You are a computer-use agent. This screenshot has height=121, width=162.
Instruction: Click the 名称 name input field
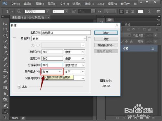click(66, 33)
